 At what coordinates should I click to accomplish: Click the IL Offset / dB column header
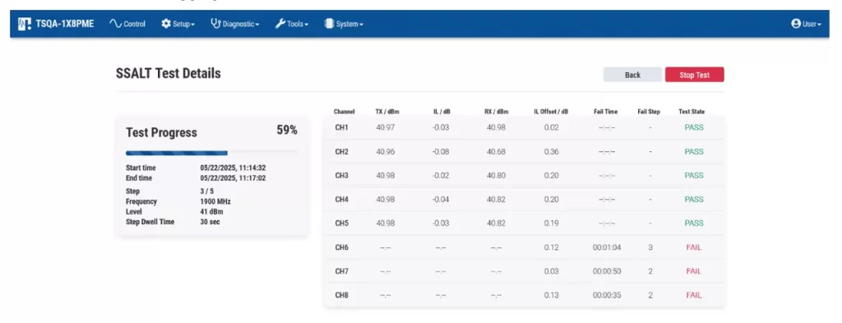click(551, 112)
